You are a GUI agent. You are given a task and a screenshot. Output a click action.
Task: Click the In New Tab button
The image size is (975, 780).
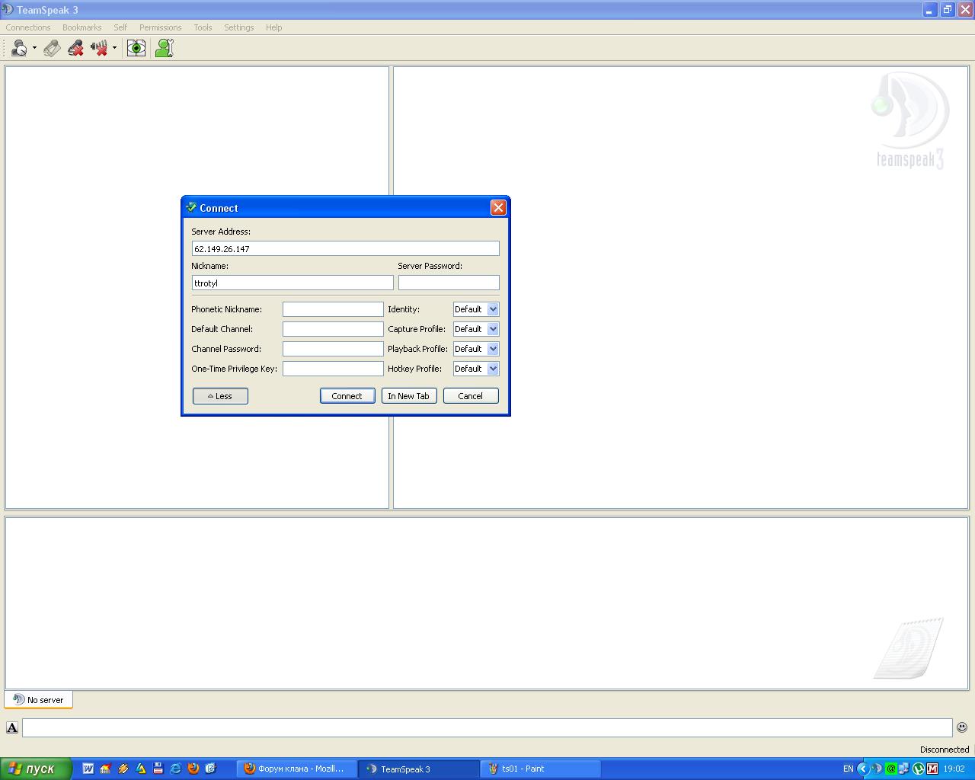coord(409,396)
